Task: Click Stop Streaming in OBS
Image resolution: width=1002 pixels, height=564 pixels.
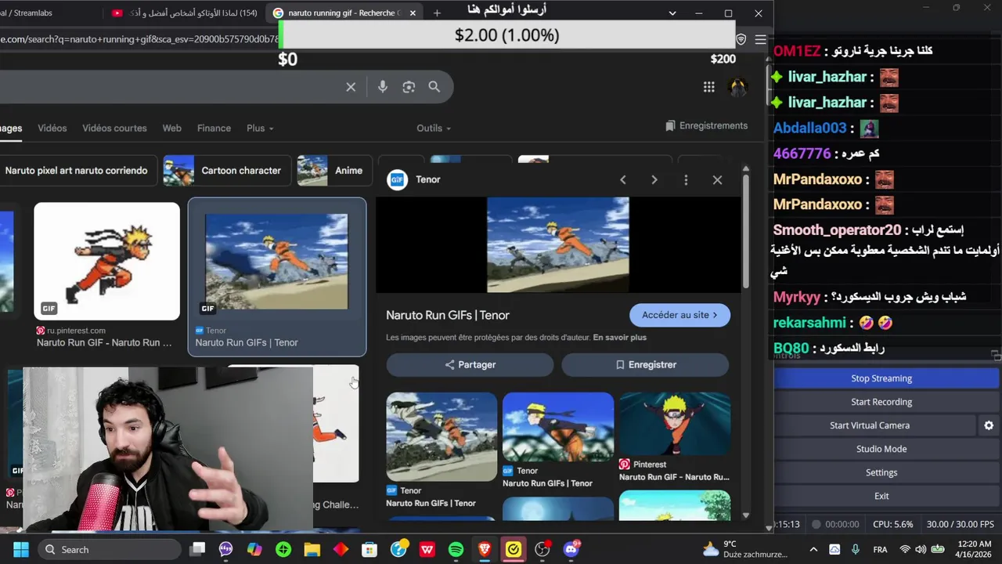Action: [x=881, y=378]
